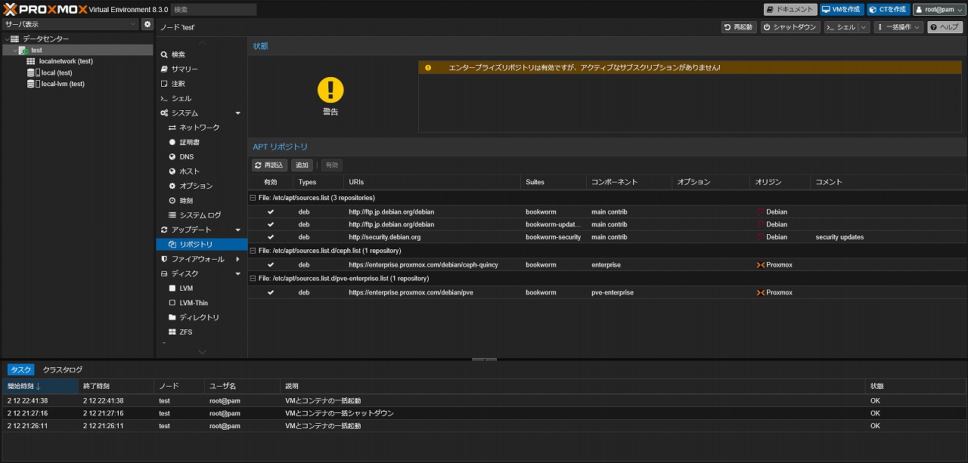Collapse the アップデート menu section
968x463 pixels.
coord(238,230)
